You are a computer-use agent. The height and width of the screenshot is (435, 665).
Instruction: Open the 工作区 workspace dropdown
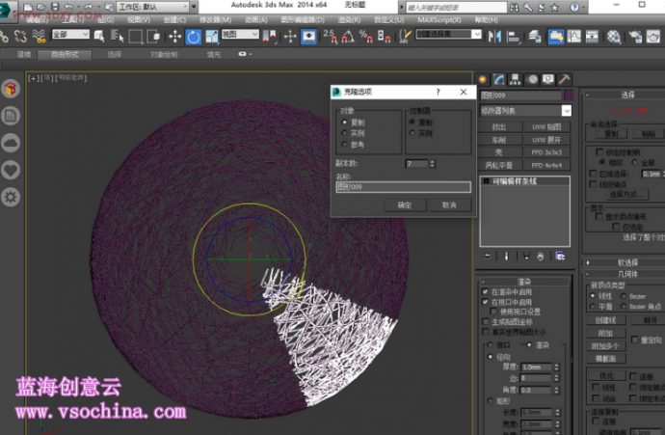pos(149,6)
